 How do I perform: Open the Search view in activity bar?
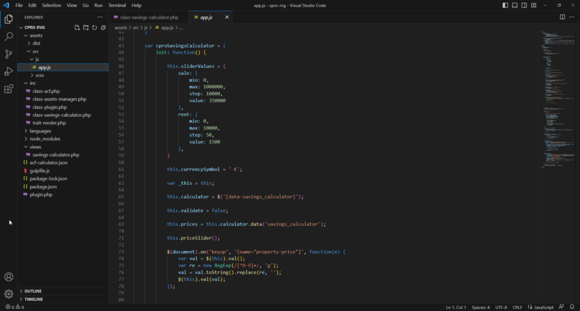coord(8,36)
